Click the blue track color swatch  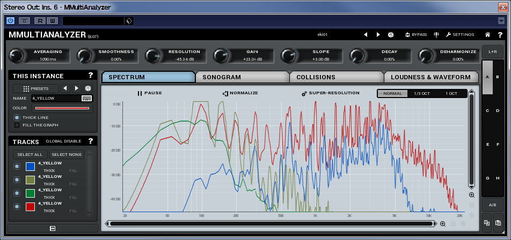(30, 167)
